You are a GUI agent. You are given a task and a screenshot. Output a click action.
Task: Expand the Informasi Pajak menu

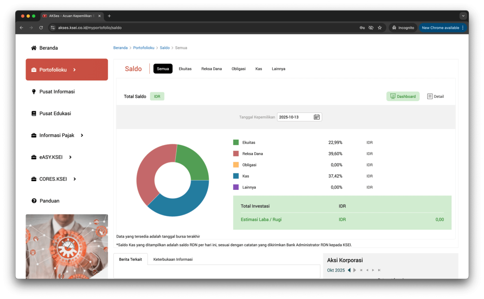point(82,136)
